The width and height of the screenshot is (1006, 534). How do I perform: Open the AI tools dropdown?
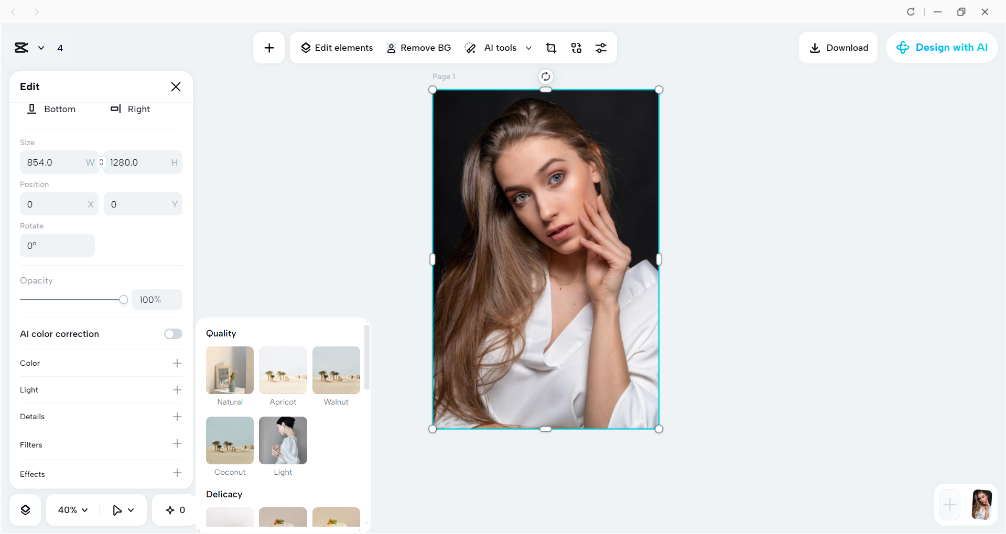[528, 48]
